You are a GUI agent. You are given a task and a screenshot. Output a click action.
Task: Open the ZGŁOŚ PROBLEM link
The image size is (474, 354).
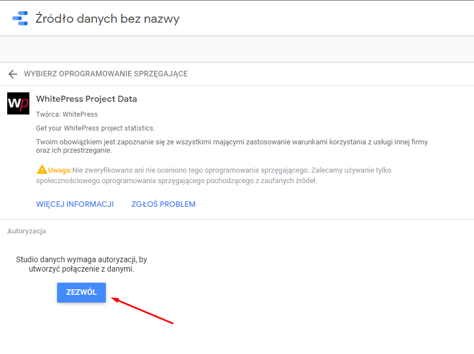(x=163, y=204)
